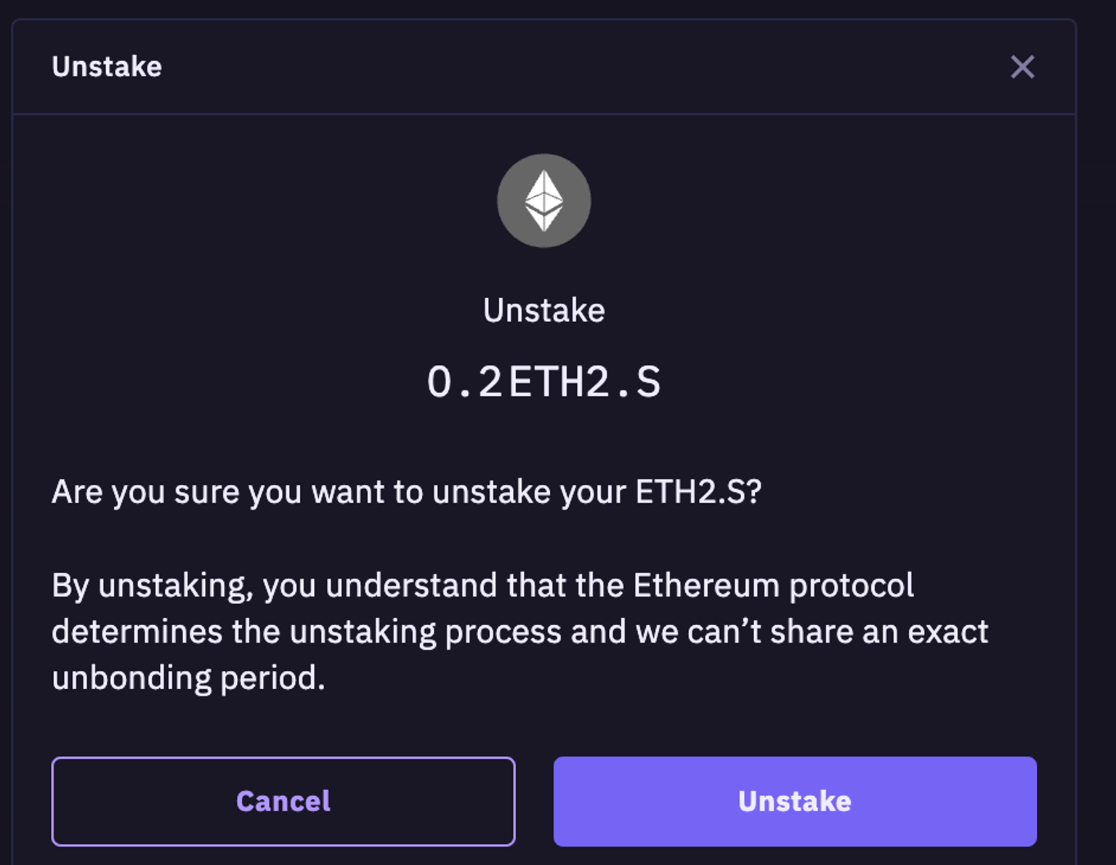Click the confirmation question text
Image resolution: width=1116 pixels, height=865 pixels.
tap(405, 491)
